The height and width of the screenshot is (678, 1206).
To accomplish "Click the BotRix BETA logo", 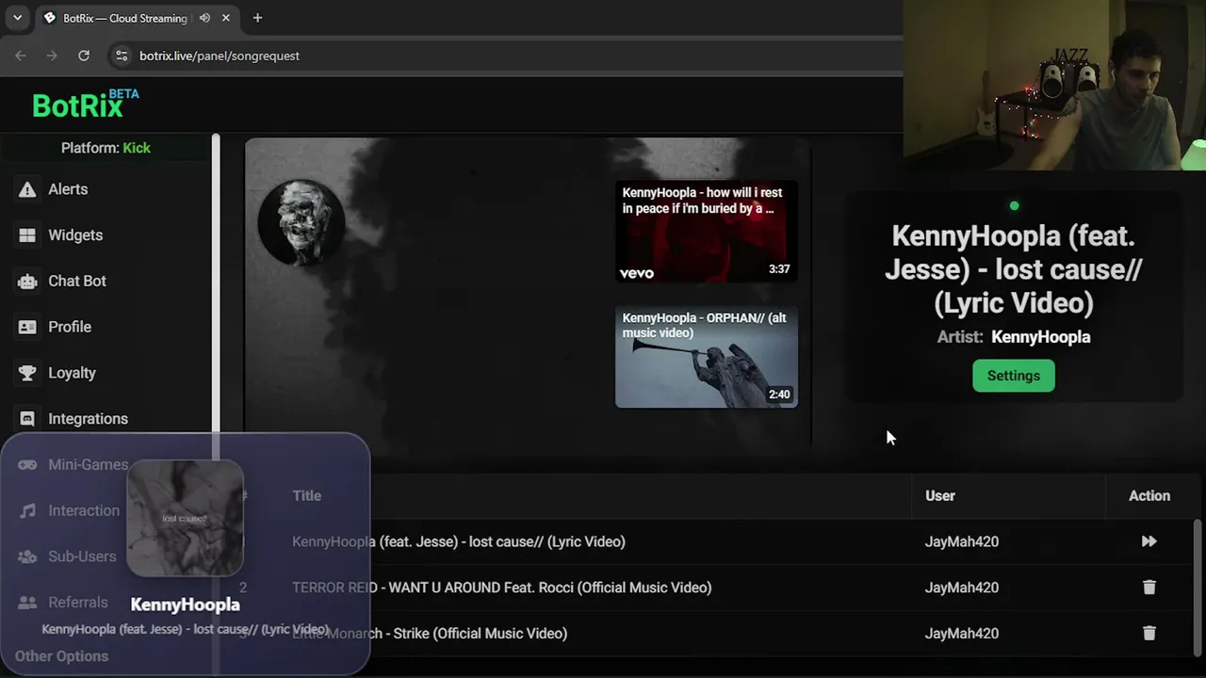I will (85, 104).
